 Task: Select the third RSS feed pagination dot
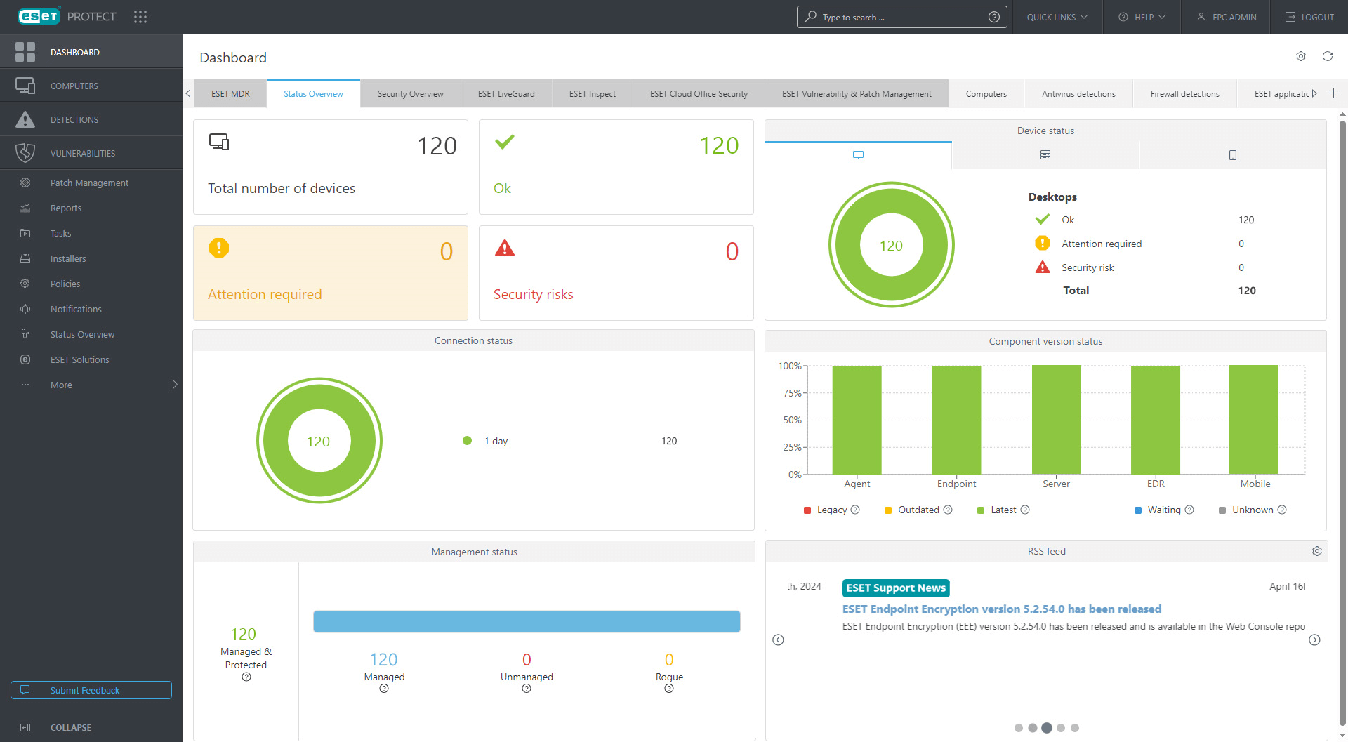(x=1047, y=728)
